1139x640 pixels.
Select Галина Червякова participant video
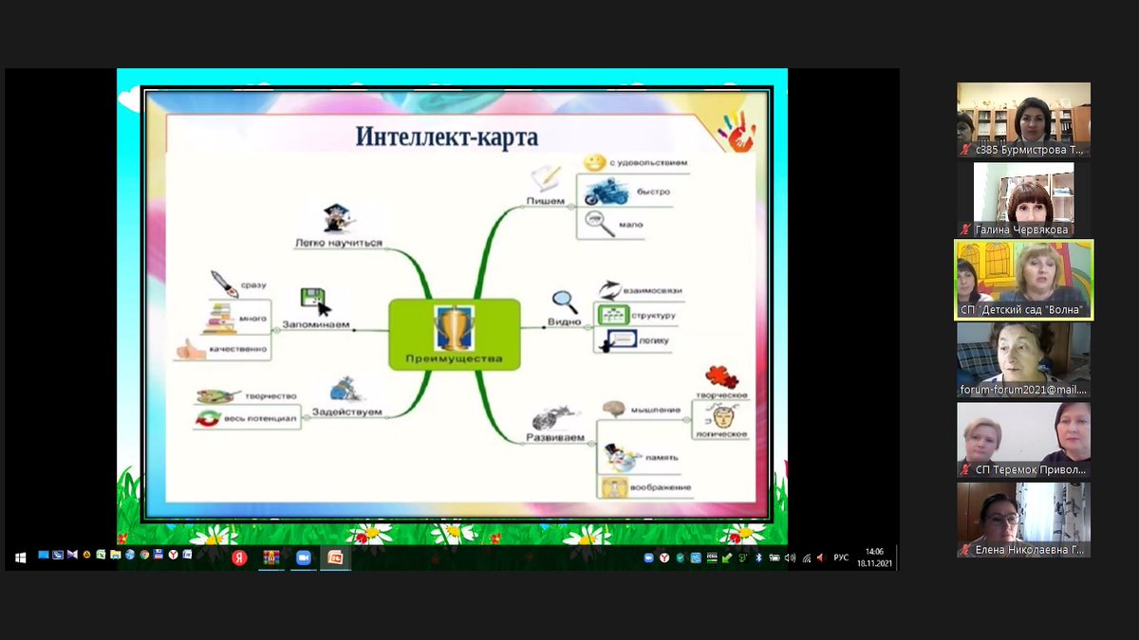[1024, 199]
